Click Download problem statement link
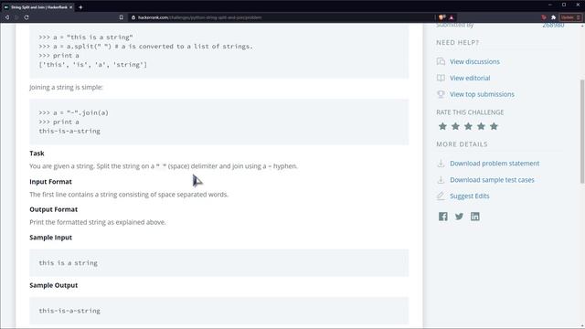Viewport: 585px width, 329px height. point(495,164)
